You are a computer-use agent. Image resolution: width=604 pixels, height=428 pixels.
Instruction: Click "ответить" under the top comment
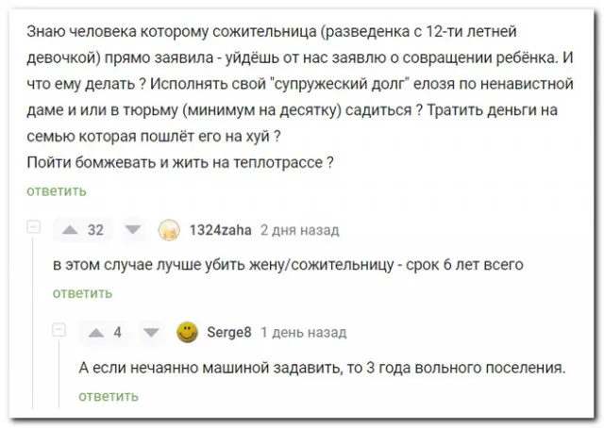click(56, 190)
